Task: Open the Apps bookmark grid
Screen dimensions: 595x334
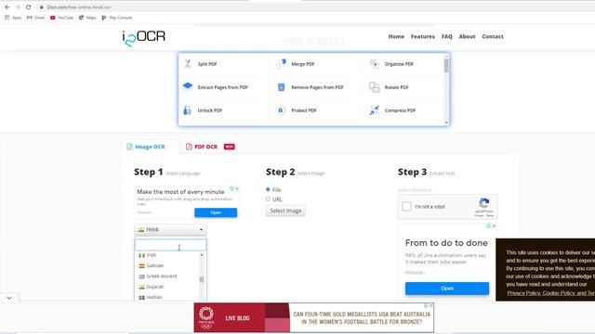Action: [13, 18]
